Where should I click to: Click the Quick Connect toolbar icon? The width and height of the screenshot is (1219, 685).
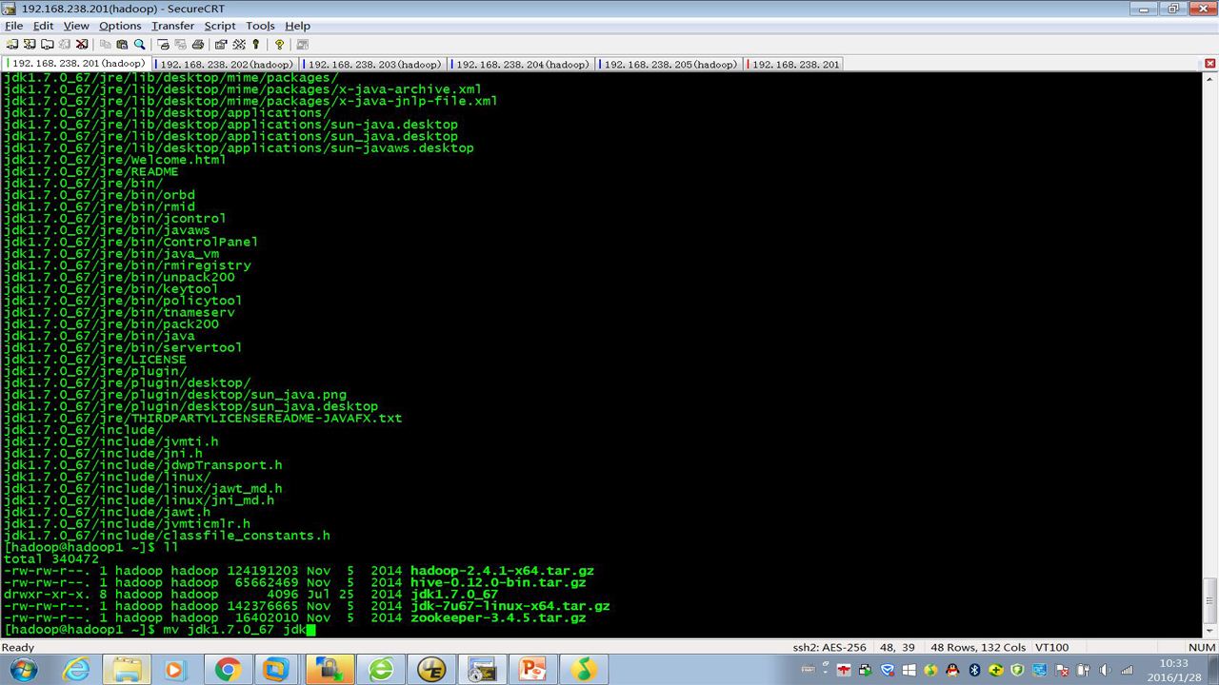click(x=29, y=45)
